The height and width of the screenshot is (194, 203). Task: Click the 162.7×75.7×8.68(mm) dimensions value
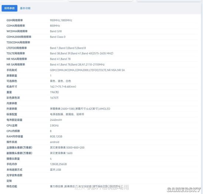(63, 87)
